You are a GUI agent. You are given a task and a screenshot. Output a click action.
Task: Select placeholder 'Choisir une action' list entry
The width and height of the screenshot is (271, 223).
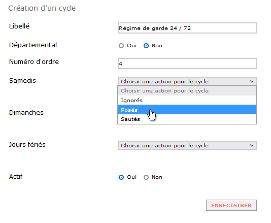point(187,90)
